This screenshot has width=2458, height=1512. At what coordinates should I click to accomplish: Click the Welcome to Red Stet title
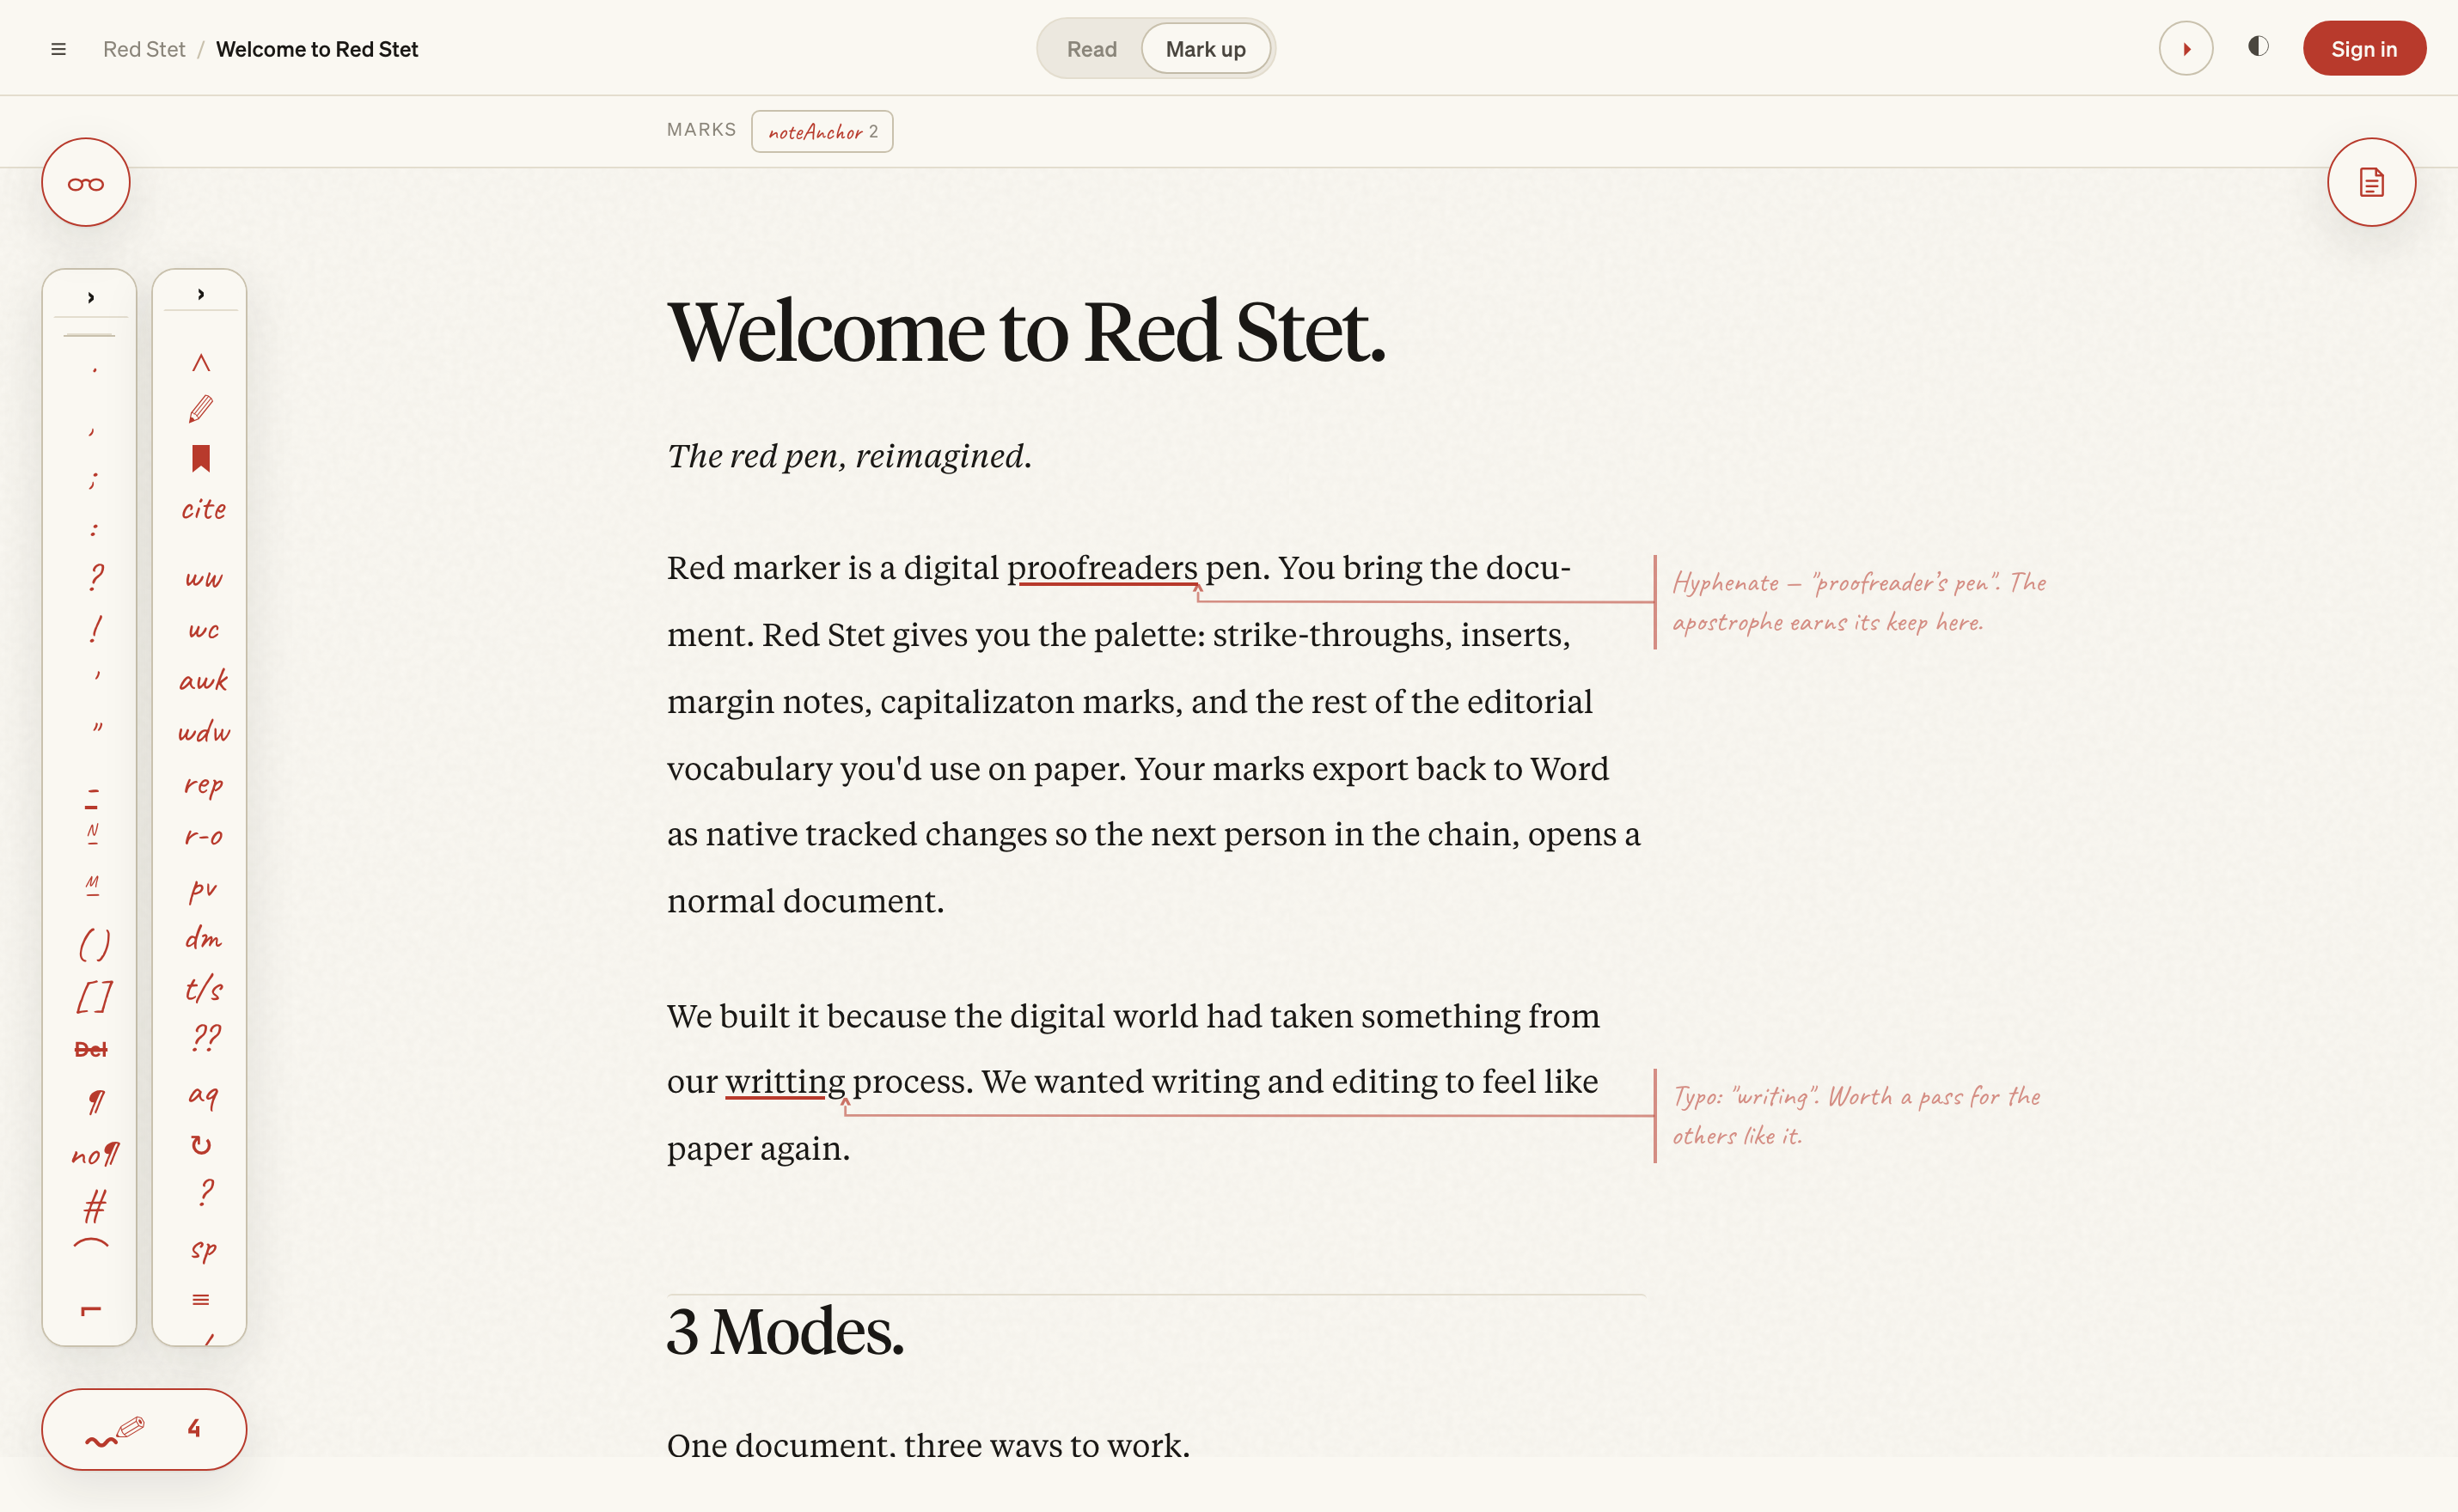coord(1025,332)
